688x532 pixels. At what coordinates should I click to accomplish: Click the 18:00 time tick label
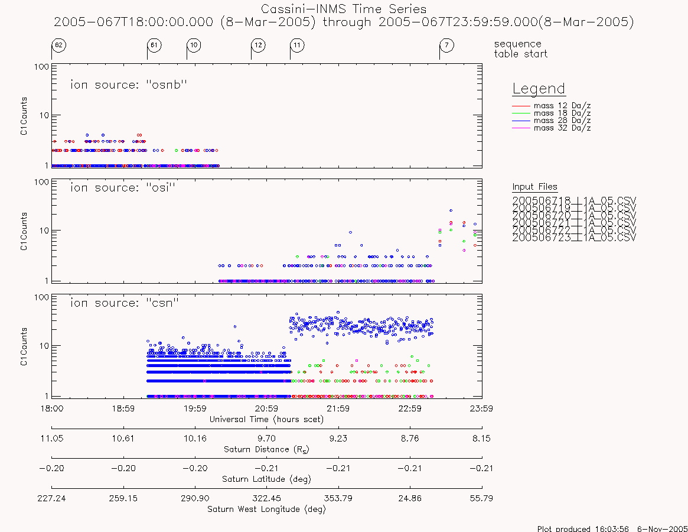click(52, 408)
